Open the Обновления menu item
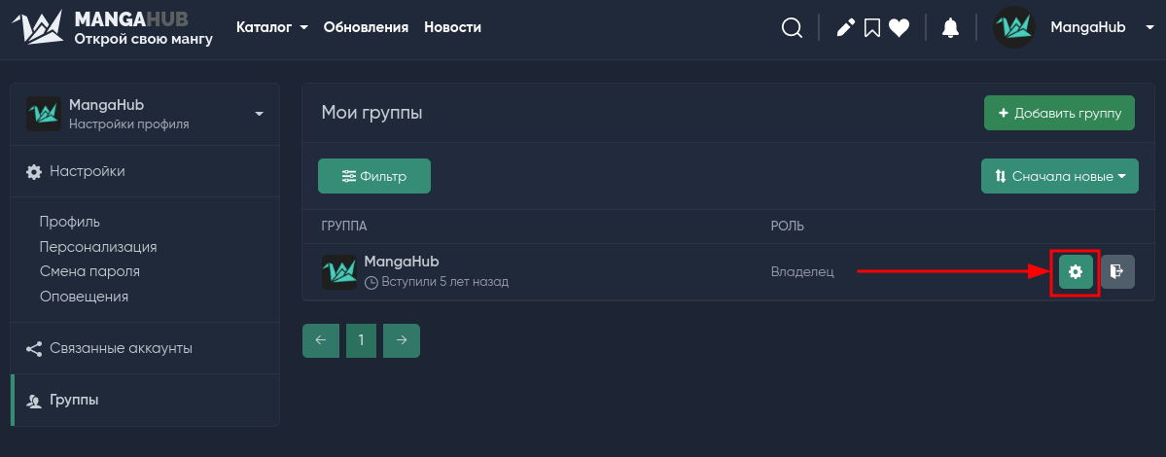This screenshot has width=1166, height=457. click(366, 27)
